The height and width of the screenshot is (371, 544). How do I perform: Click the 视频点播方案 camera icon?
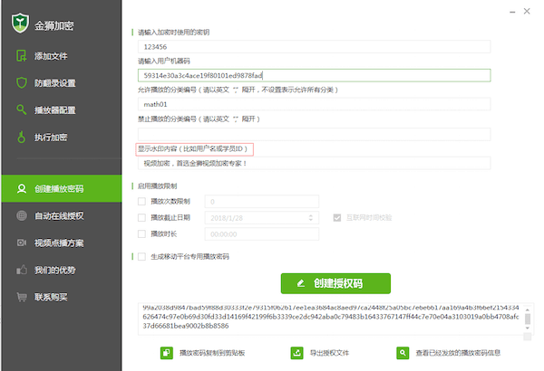pos(22,243)
